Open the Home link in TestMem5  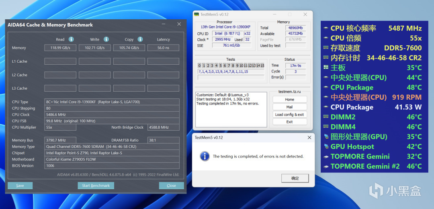[289, 99]
